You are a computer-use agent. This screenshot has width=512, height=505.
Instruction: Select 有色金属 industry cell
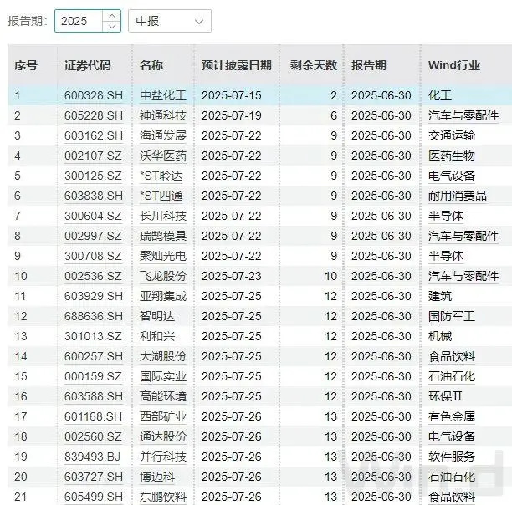452,416
